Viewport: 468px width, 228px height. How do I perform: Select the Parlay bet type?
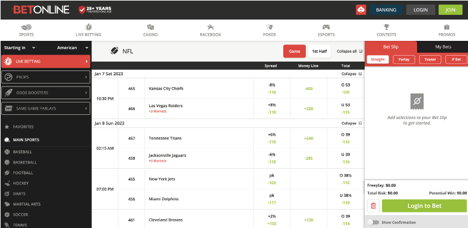click(x=404, y=60)
